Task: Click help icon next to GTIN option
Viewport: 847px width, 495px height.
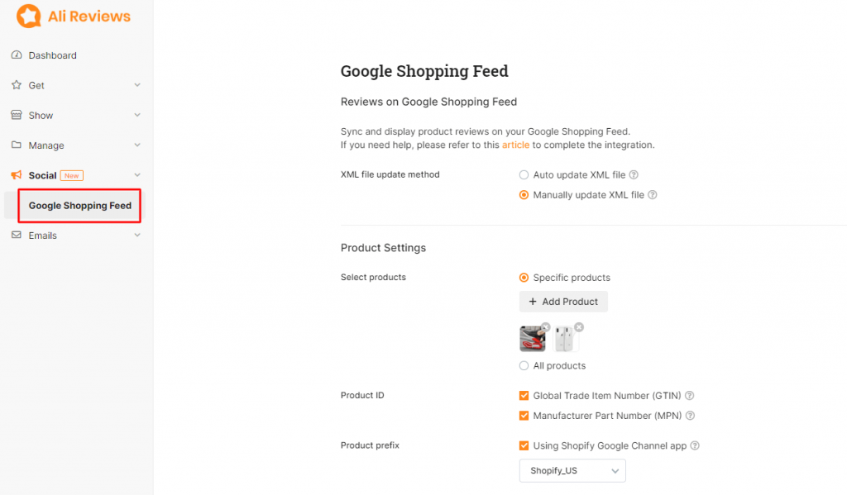Action: 689,396
